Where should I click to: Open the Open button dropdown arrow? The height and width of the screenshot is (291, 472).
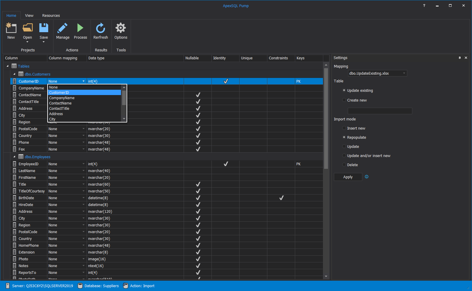click(28, 42)
